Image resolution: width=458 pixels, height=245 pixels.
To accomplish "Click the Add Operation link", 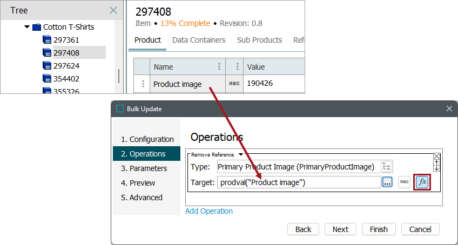I will click(209, 211).
